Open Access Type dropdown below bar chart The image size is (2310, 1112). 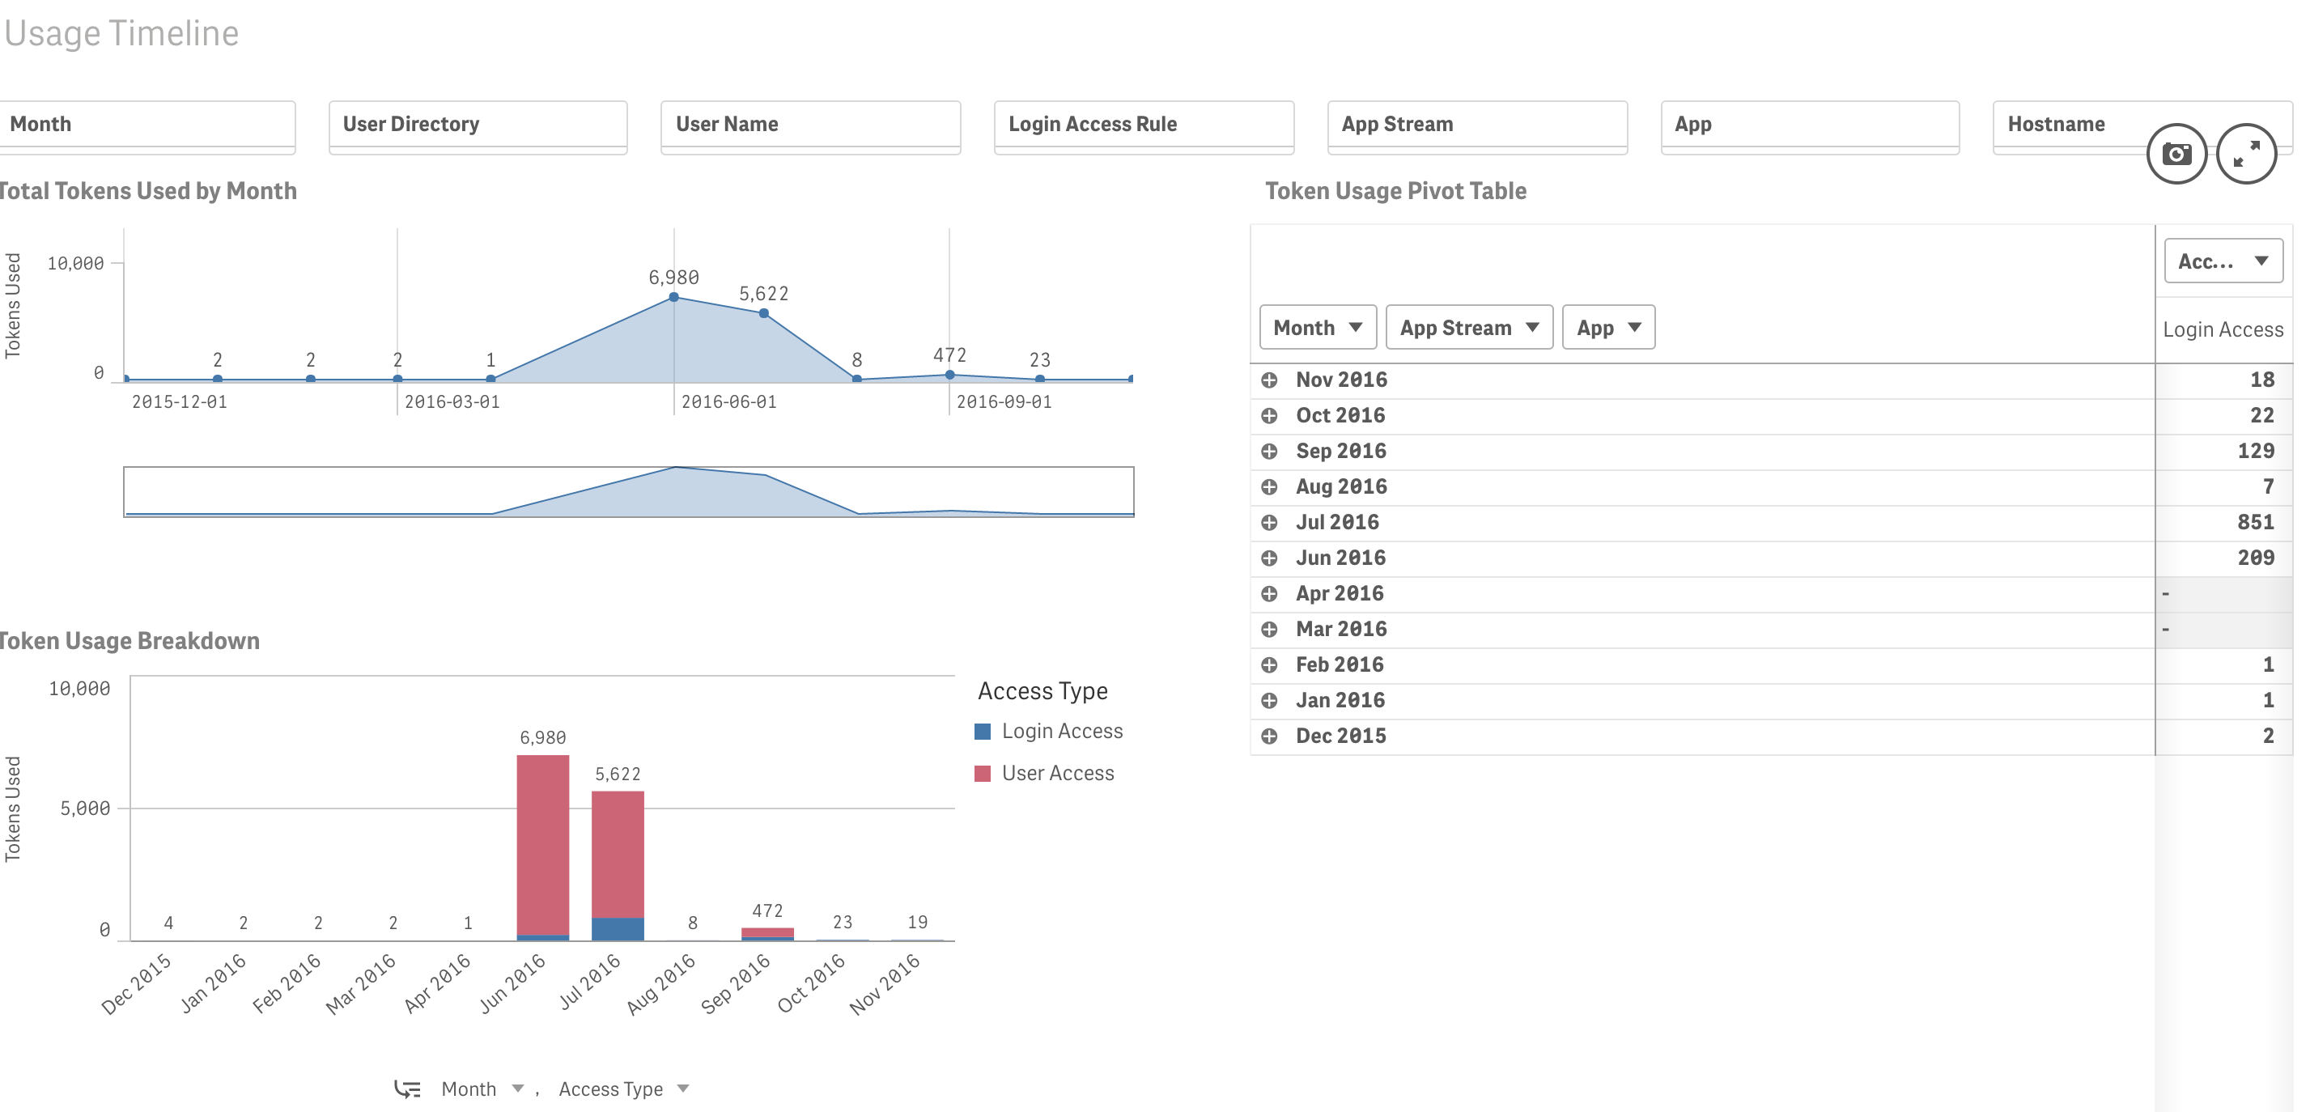623,1089
